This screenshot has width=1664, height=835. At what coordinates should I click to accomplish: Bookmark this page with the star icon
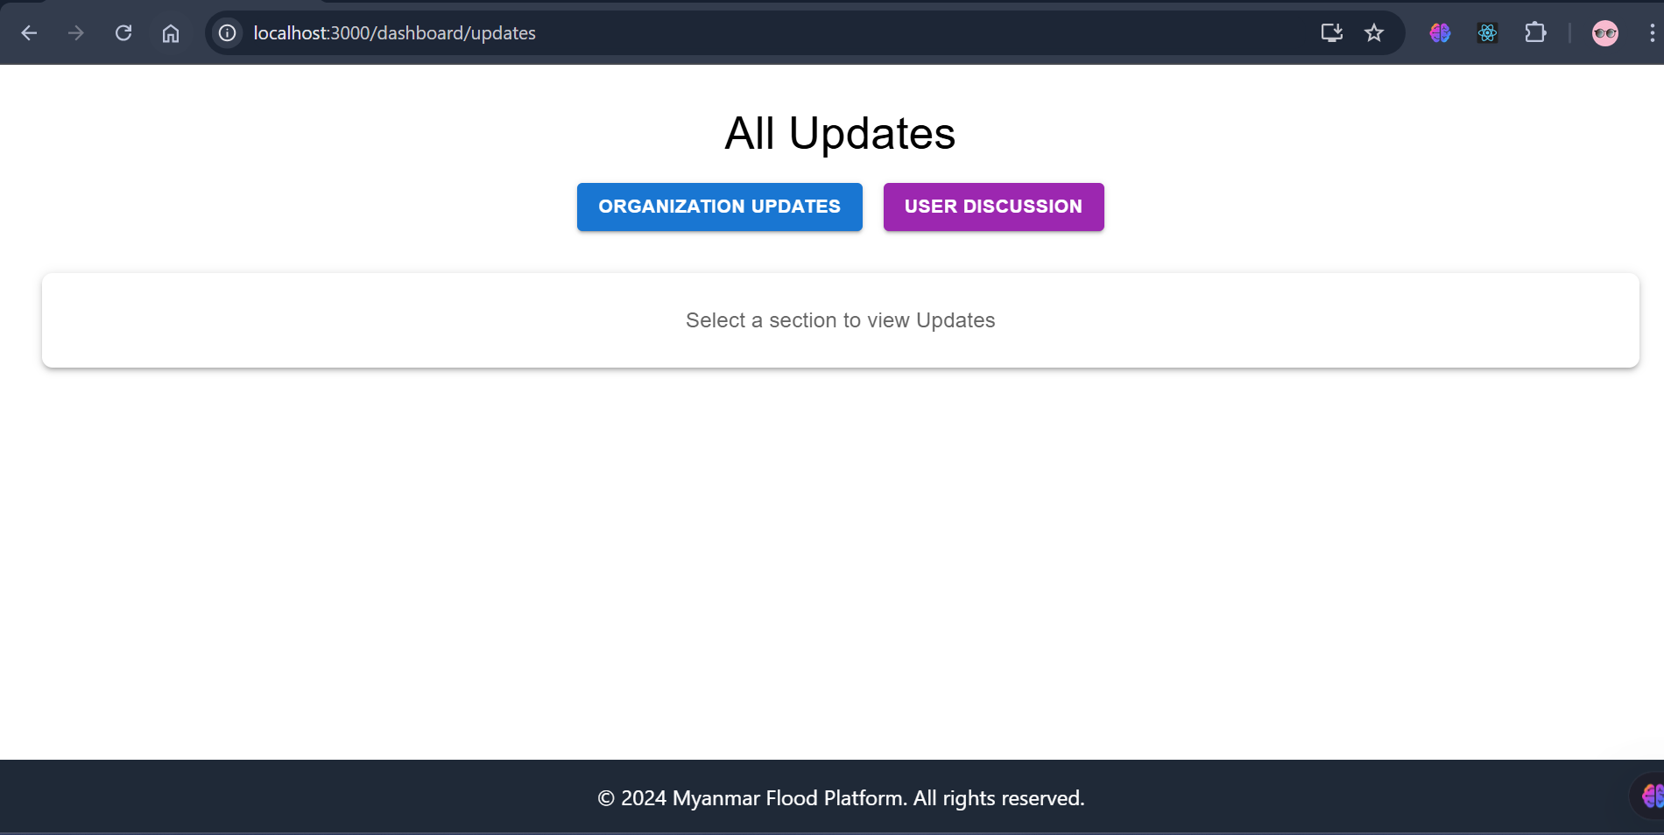[x=1374, y=33]
